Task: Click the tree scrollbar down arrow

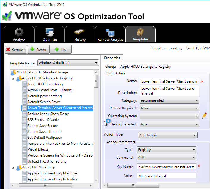Action: (96, 180)
